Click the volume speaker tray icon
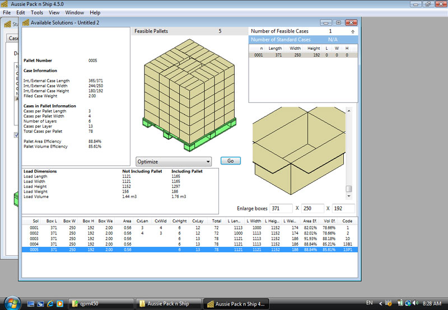This screenshot has height=310, width=448. point(416,303)
